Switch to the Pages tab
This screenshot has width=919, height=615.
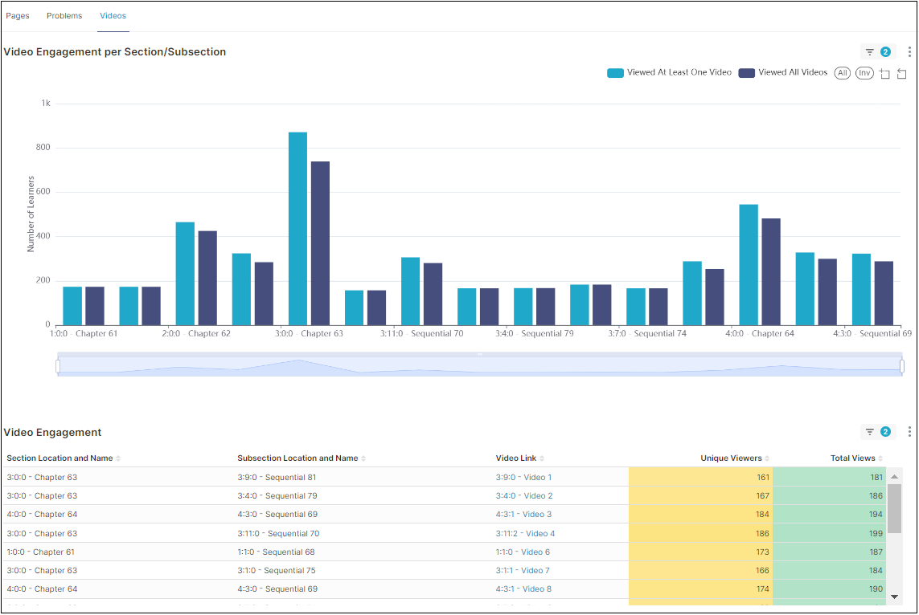18,16
